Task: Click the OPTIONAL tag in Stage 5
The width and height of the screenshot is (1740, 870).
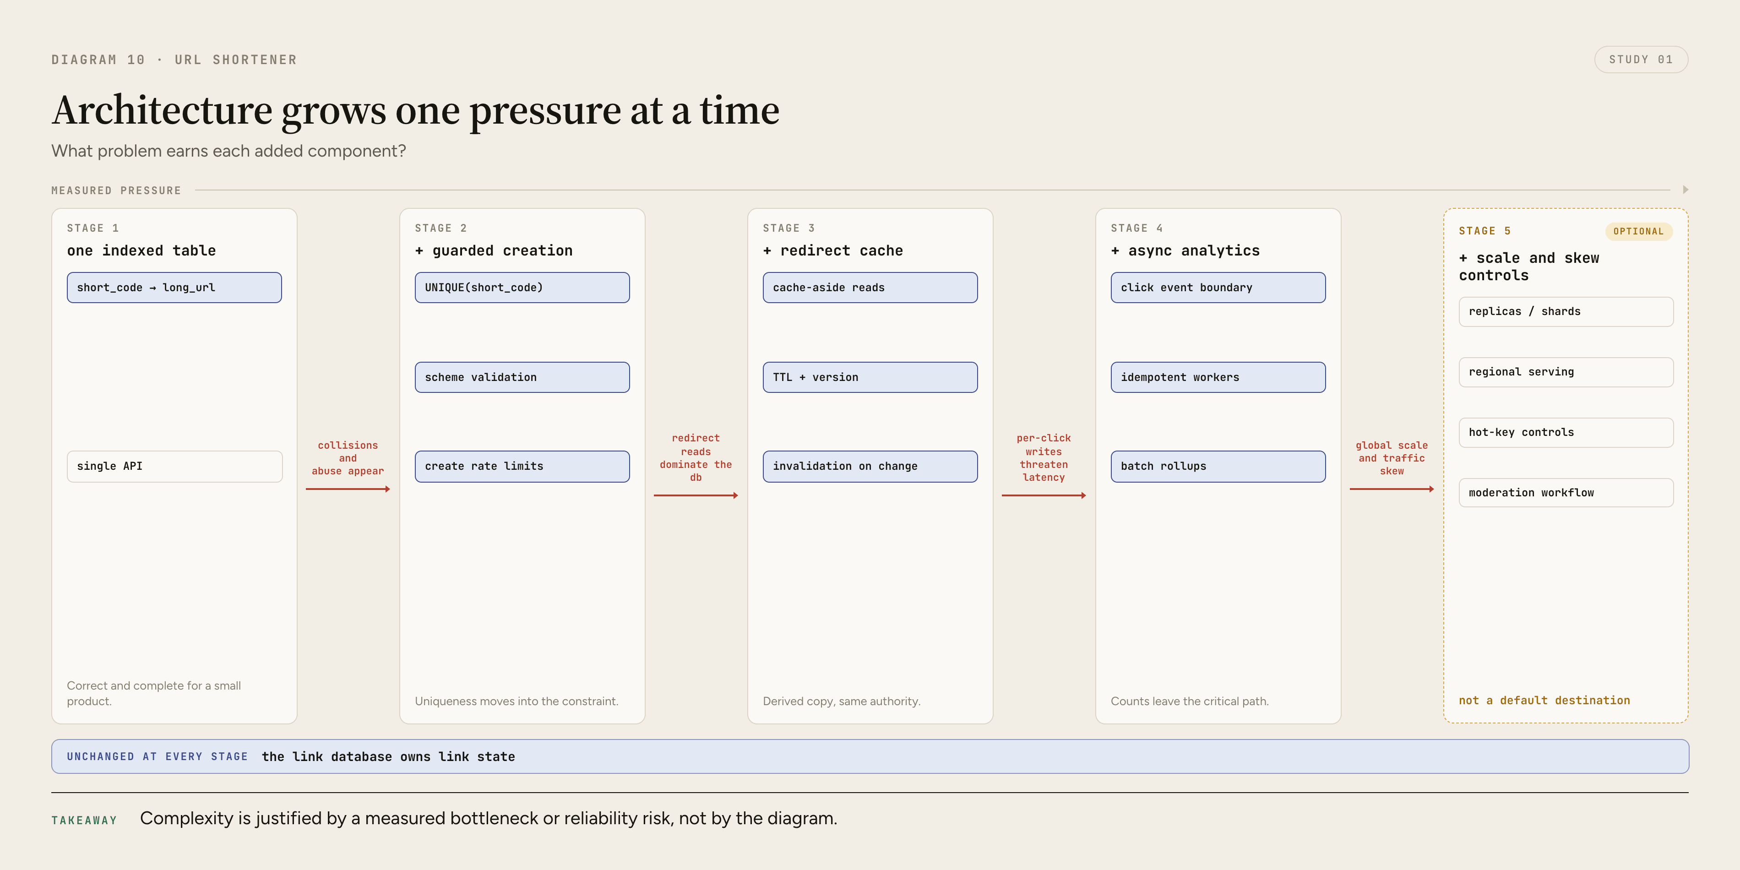Action: point(1638,232)
